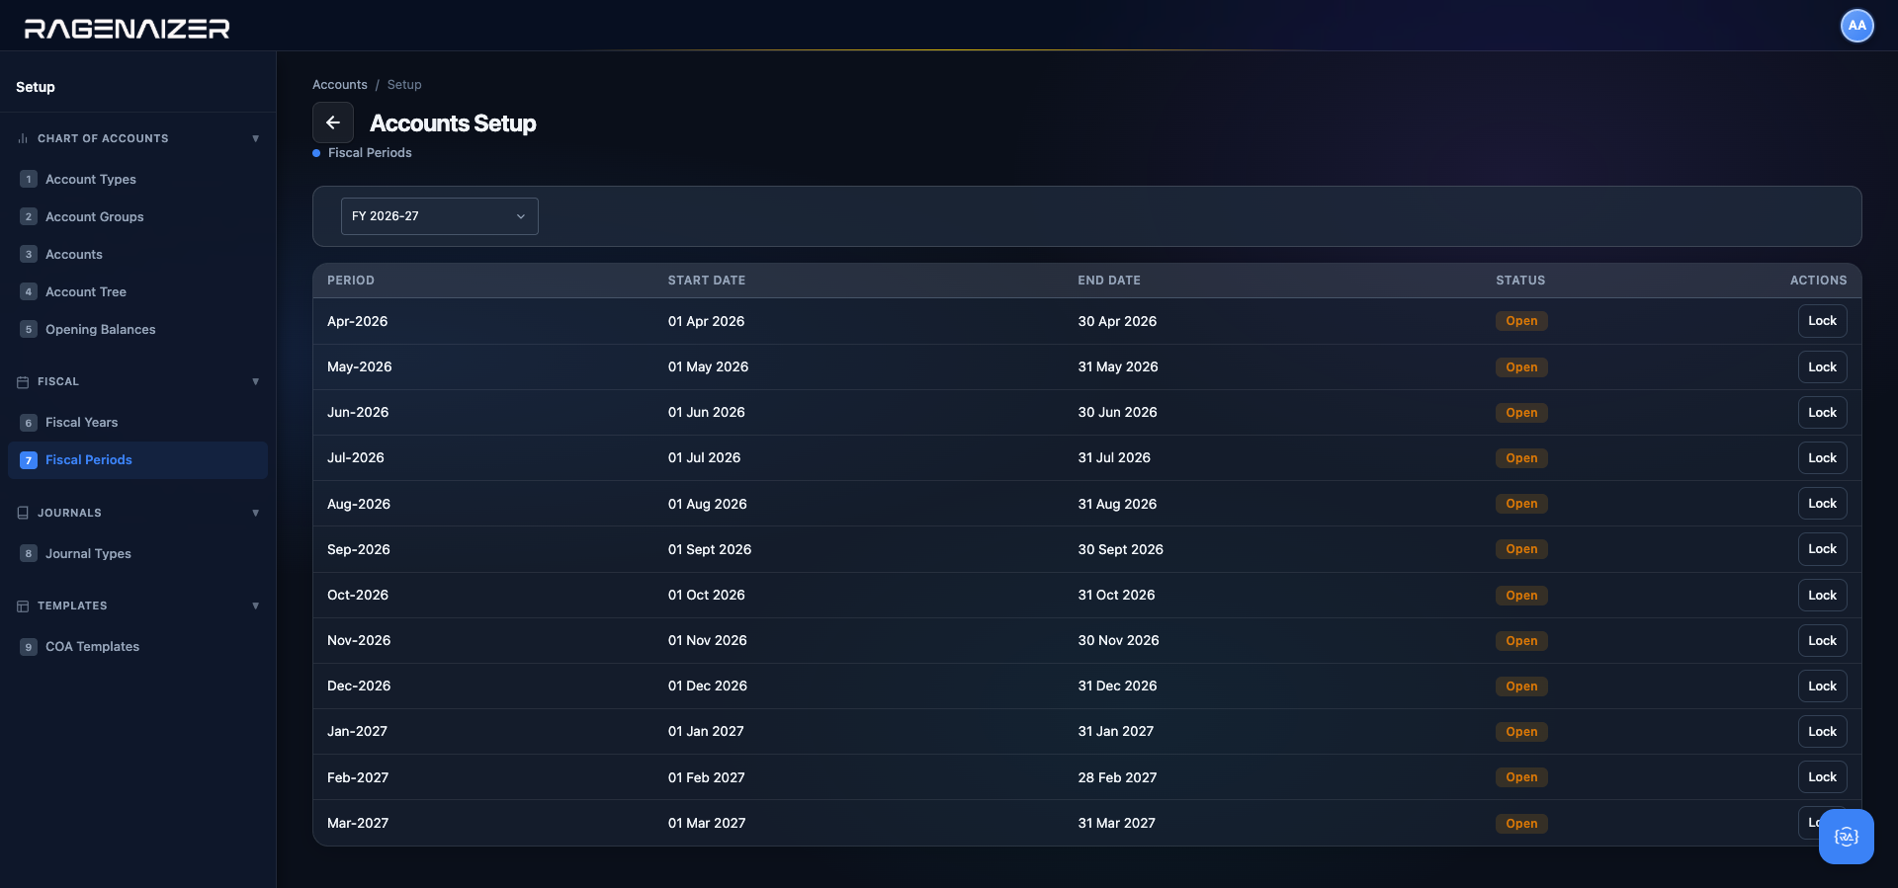
Task: Lock the Nov-2026 period
Action: pos(1822,641)
